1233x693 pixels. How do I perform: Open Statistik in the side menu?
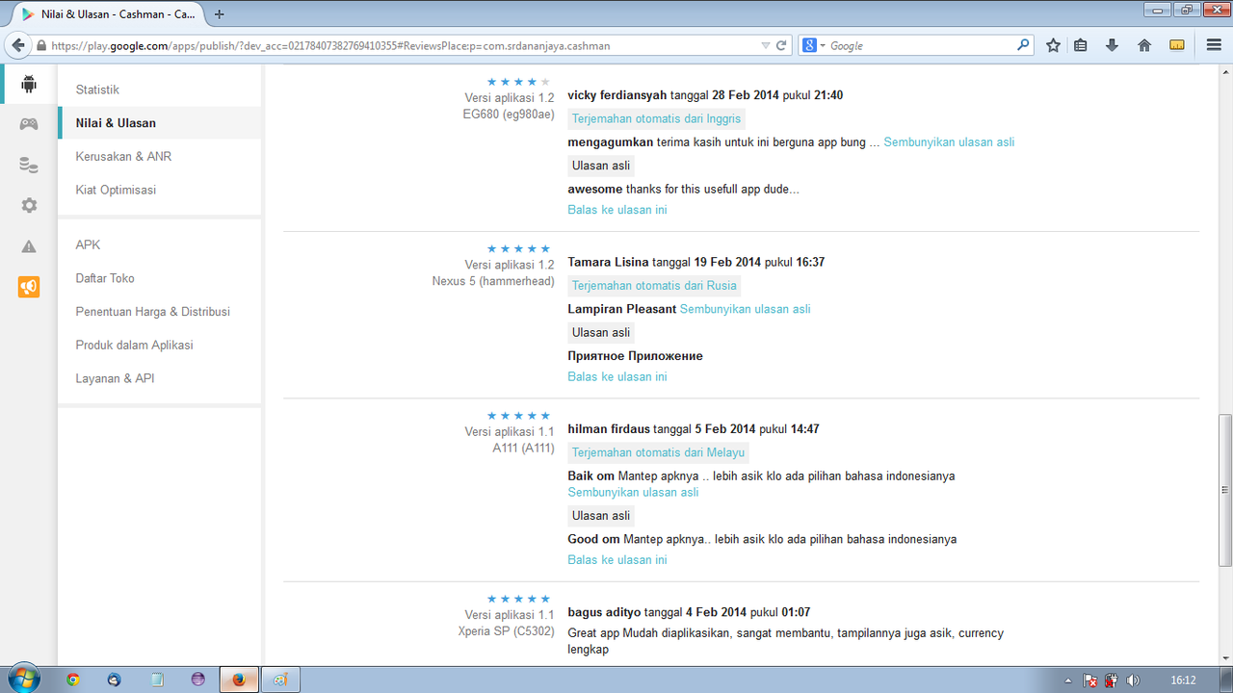[x=97, y=90]
